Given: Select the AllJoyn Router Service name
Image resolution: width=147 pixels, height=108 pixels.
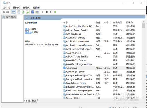Looking at the screenshot, I should tap(77, 30).
